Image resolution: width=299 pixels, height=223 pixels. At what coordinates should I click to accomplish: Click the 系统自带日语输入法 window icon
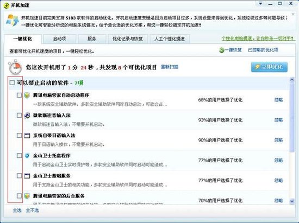click(27, 136)
